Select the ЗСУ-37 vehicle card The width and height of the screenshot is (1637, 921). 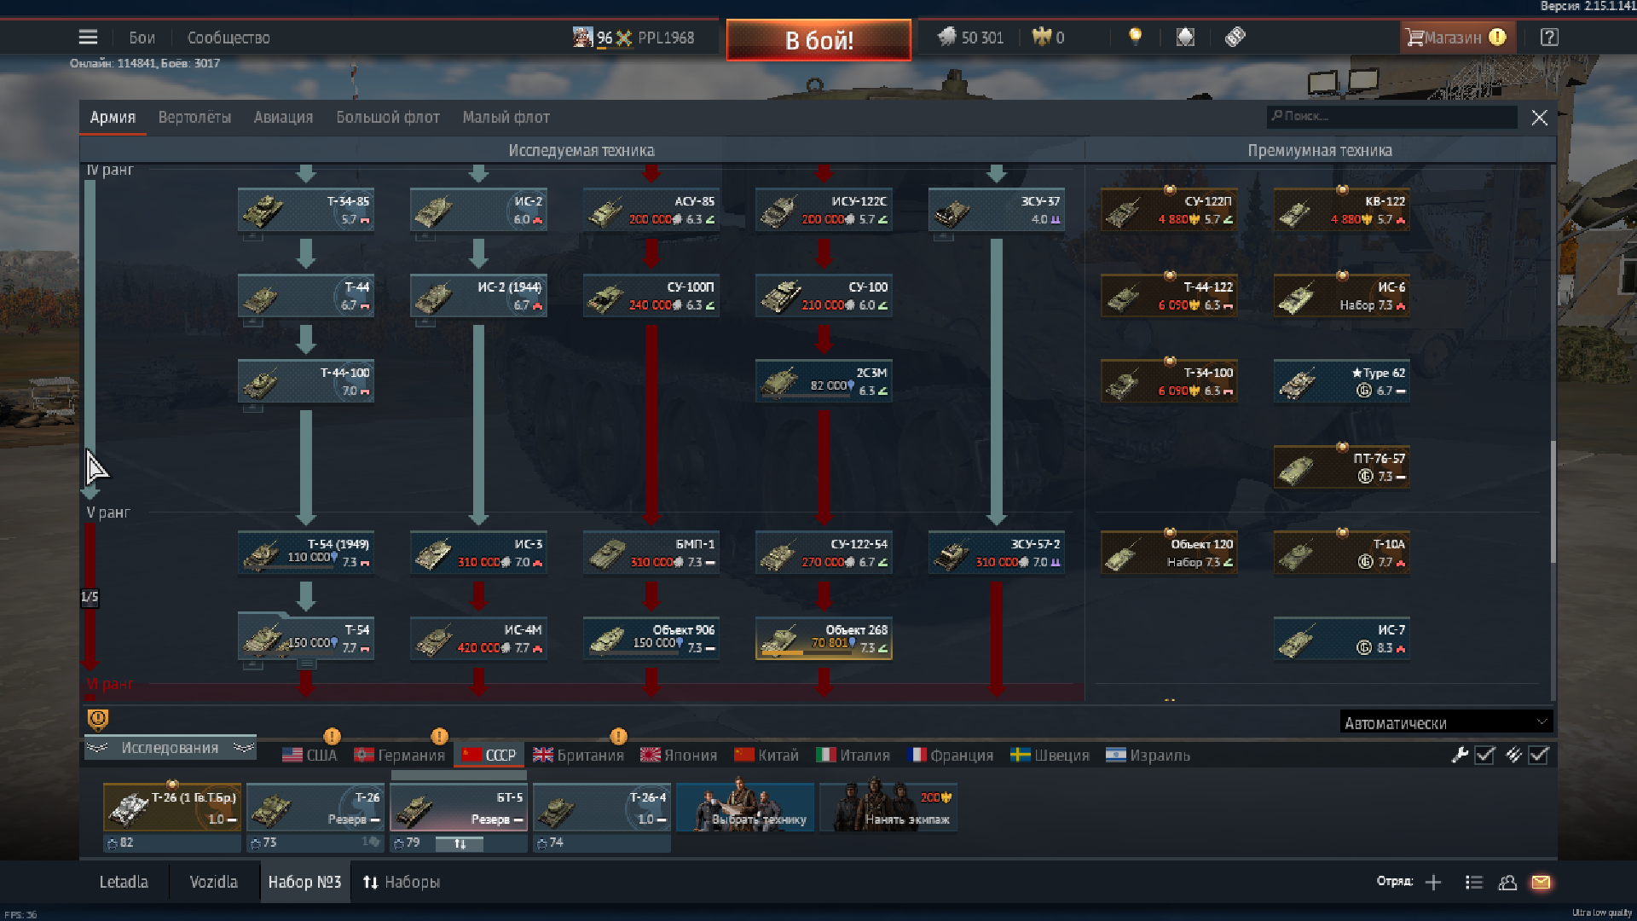point(996,210)
